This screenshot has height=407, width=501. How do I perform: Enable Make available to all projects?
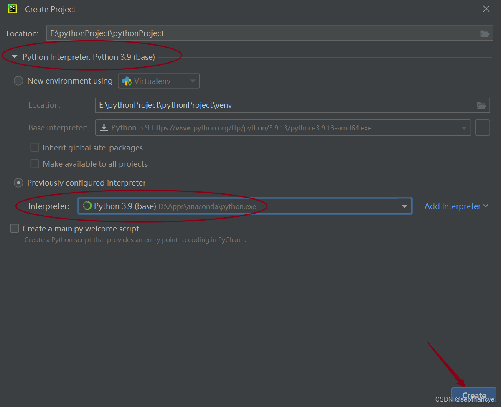click(35, 164)
